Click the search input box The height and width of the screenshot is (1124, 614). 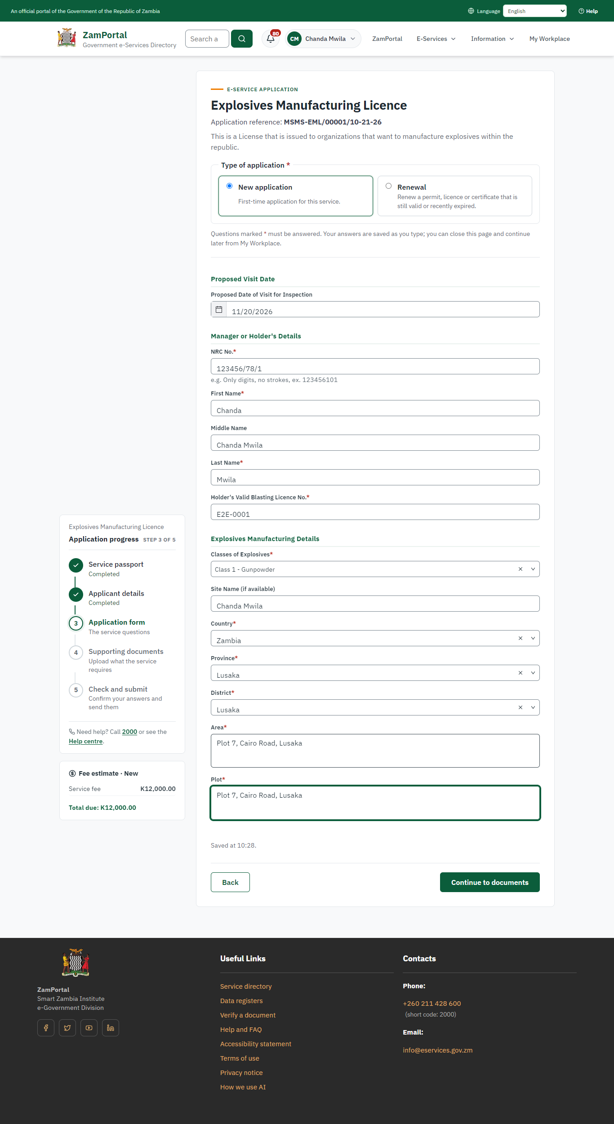207,39
